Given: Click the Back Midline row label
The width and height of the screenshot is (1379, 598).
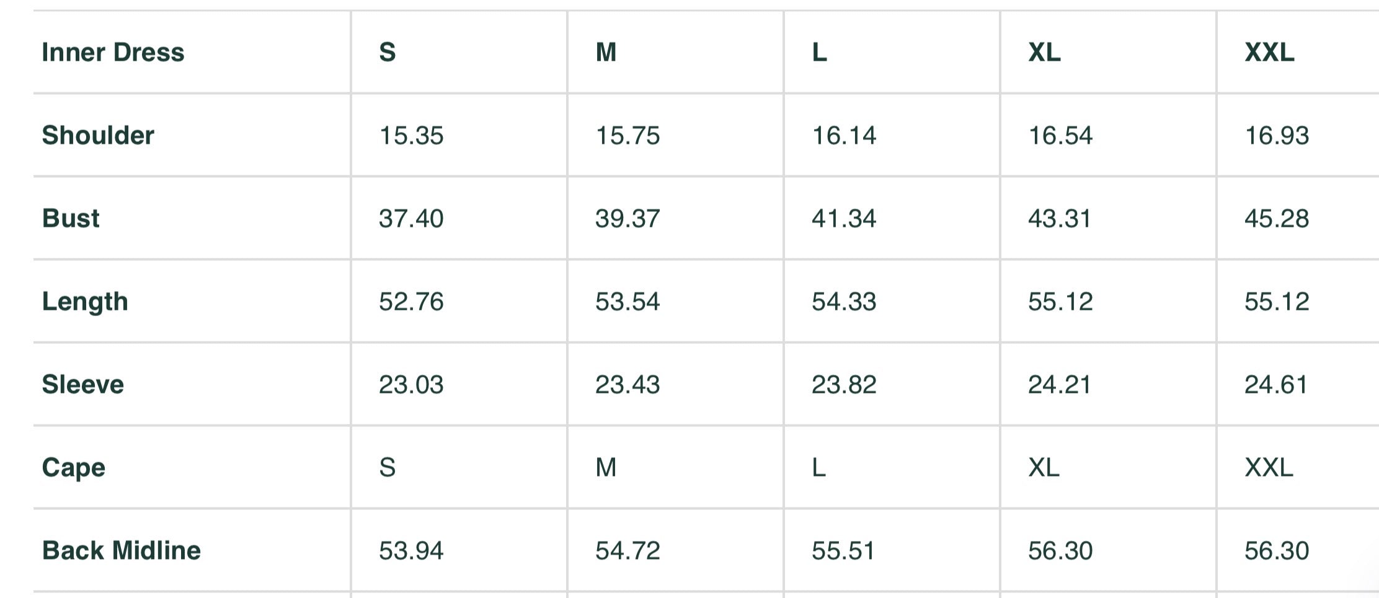Looking at the screenshot, I should pyautogui.click(x=122, y=550).
